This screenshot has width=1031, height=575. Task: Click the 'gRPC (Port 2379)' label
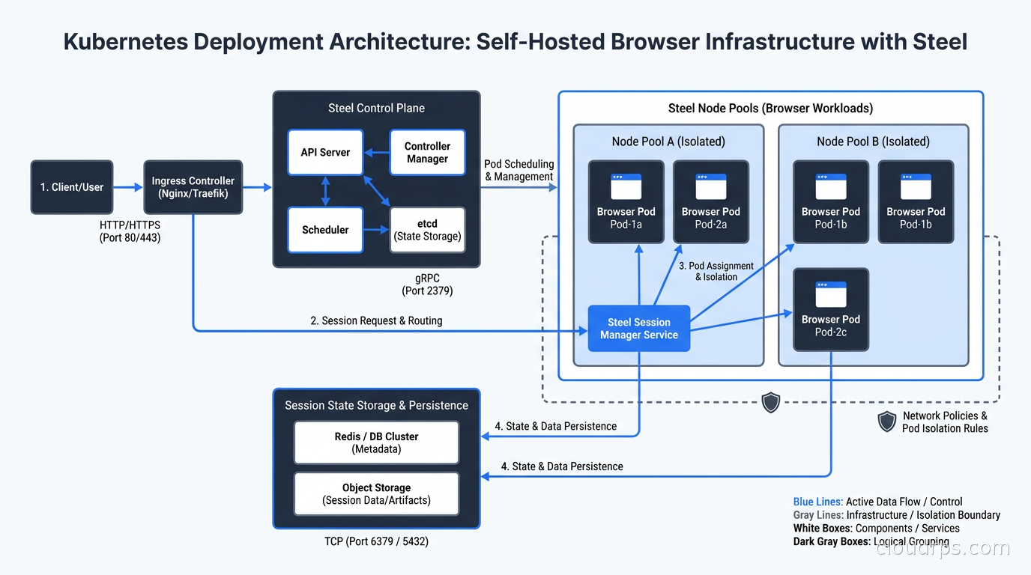point(428,284)
